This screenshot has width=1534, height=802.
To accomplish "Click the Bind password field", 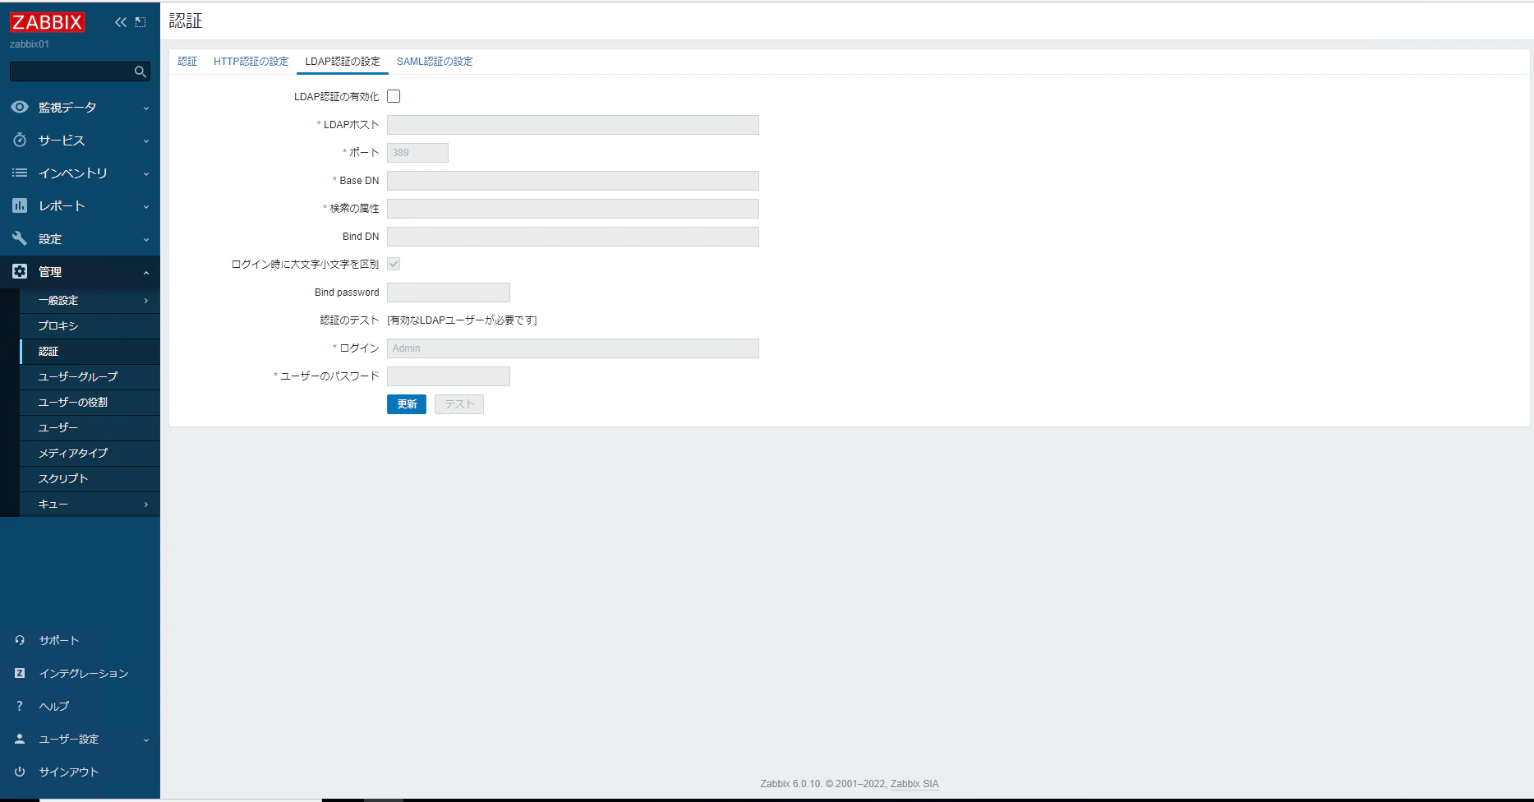I will (x=449, y=293).
